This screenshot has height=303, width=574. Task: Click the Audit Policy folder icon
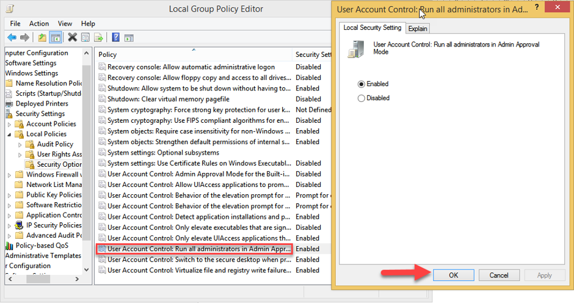(x=30, y=144)
